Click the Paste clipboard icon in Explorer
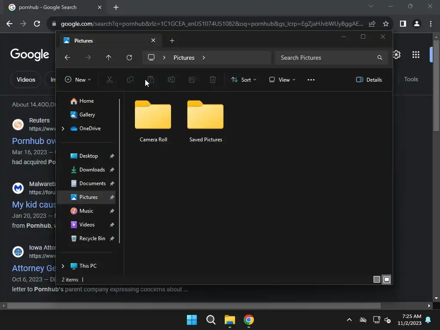440x330 pixels. [151, 79]
